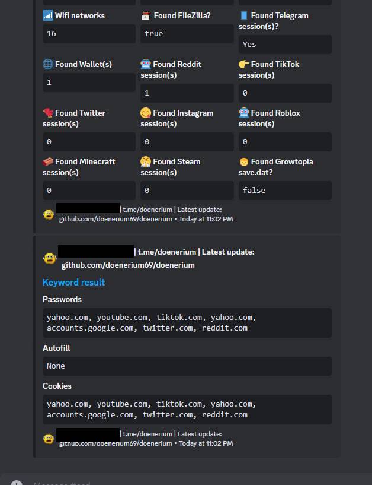Click the Wifi networks signal bars emoji
This screenshot has width=372, height=485.
[x=48, y=15]
